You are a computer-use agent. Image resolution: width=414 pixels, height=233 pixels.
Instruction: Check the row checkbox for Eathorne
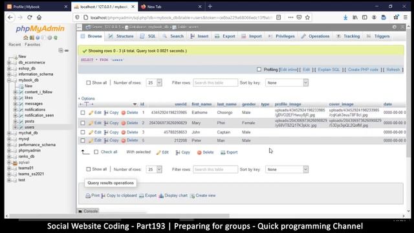[83, 113]
